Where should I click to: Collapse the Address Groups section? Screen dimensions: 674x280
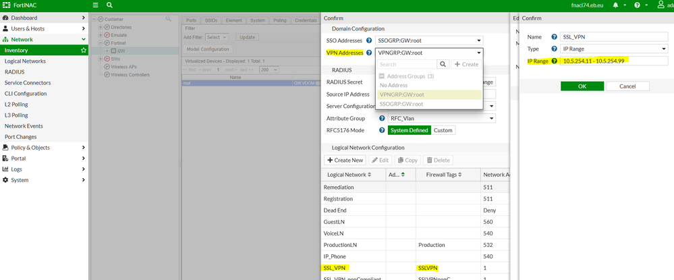pyautogui.click(x=382, y=76)
